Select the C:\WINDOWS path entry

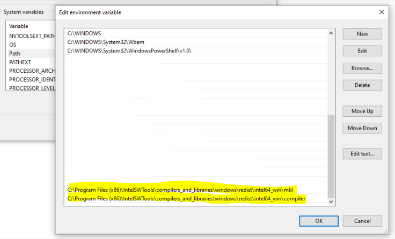tap(196, 33)
